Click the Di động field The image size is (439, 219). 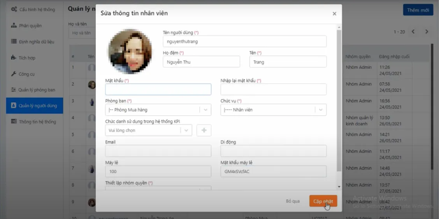pyautogui.click(x=274, y=151)
